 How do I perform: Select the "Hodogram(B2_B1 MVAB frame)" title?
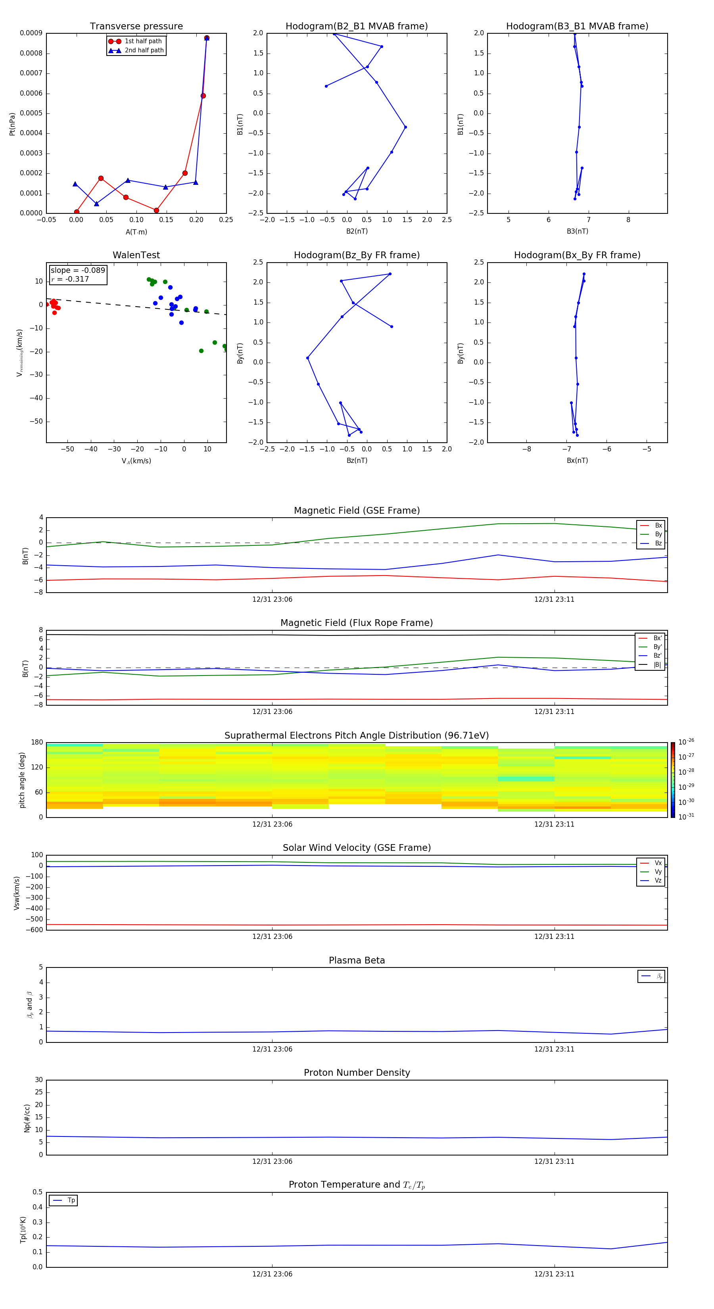click(x=357, y=27)
